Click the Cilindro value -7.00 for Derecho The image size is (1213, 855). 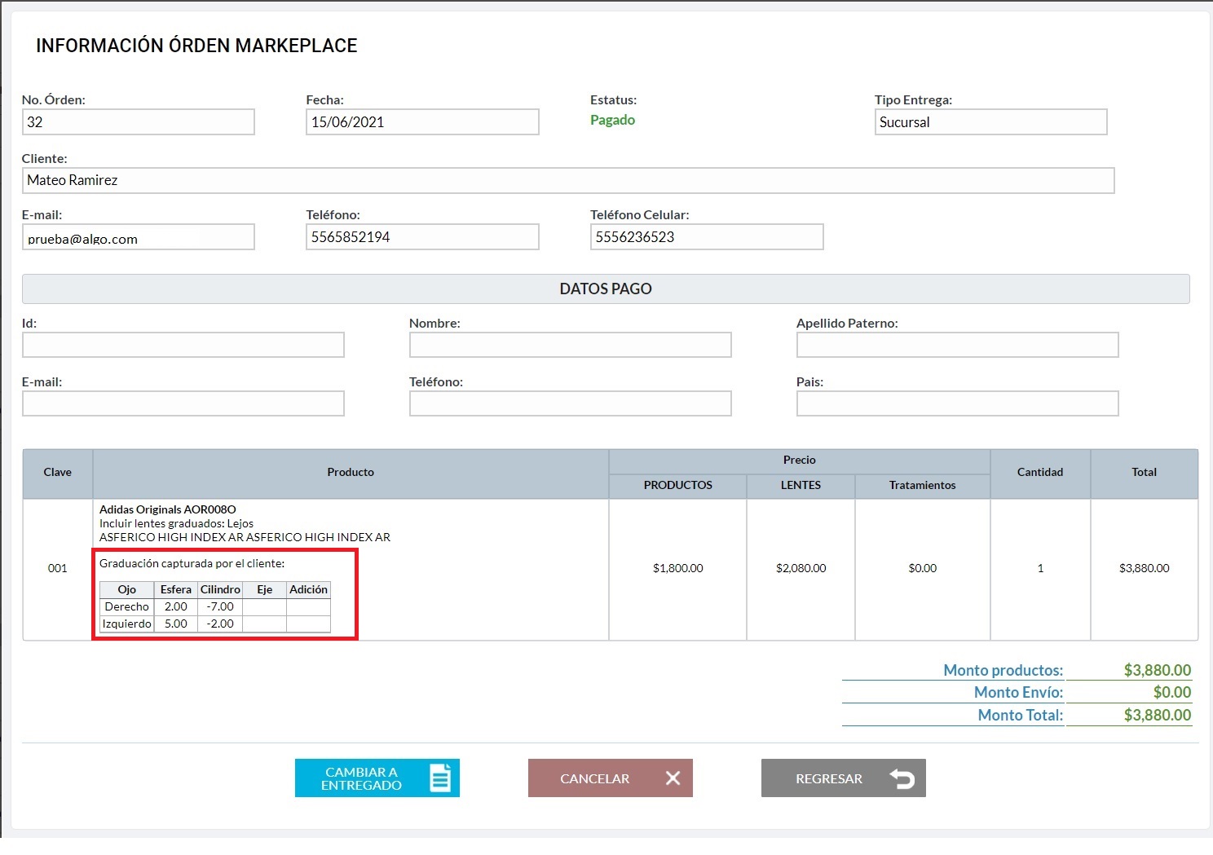(220, 607)
